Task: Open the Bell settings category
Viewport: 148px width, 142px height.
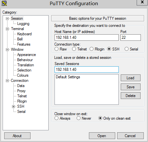Action: (20, 39)
